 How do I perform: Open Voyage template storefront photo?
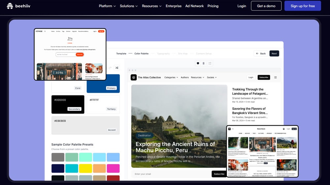(59, 71)
